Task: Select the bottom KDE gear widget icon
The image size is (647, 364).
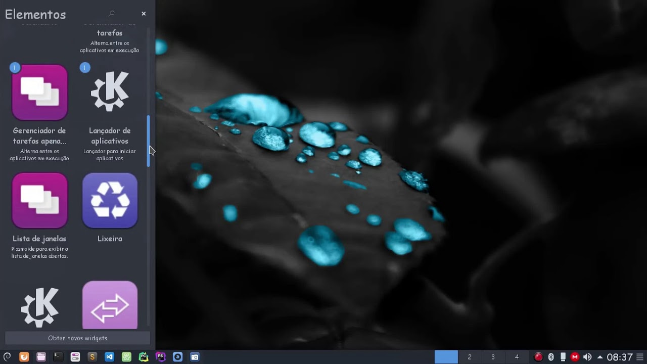Action: pyautogui.click(x=39, y=307)
